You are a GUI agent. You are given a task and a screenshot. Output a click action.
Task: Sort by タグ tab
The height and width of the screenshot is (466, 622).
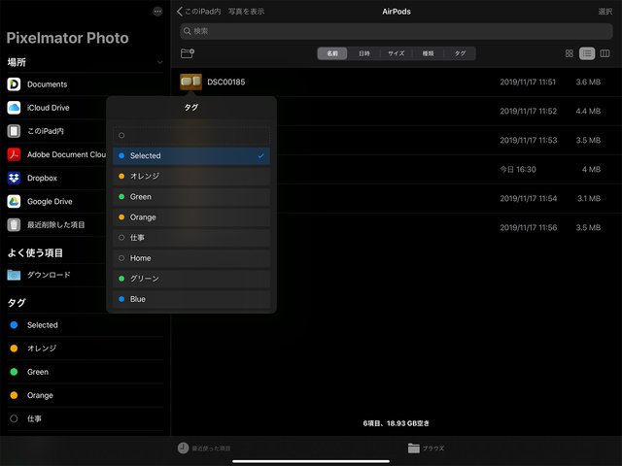[x=460, y=53]
